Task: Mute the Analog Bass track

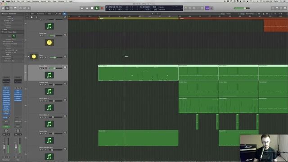Action: click(40, 85)
